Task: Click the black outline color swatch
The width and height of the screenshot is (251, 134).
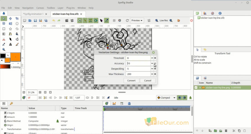Action: (x=3, y=56)
